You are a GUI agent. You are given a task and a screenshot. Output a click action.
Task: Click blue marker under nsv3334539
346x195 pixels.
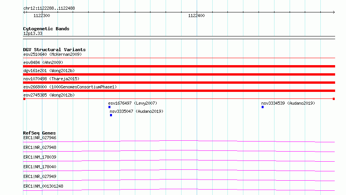pos(262,107)
